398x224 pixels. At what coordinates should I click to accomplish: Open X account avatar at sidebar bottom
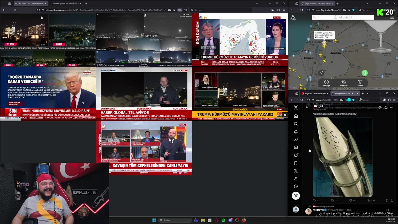click(296, 210)
